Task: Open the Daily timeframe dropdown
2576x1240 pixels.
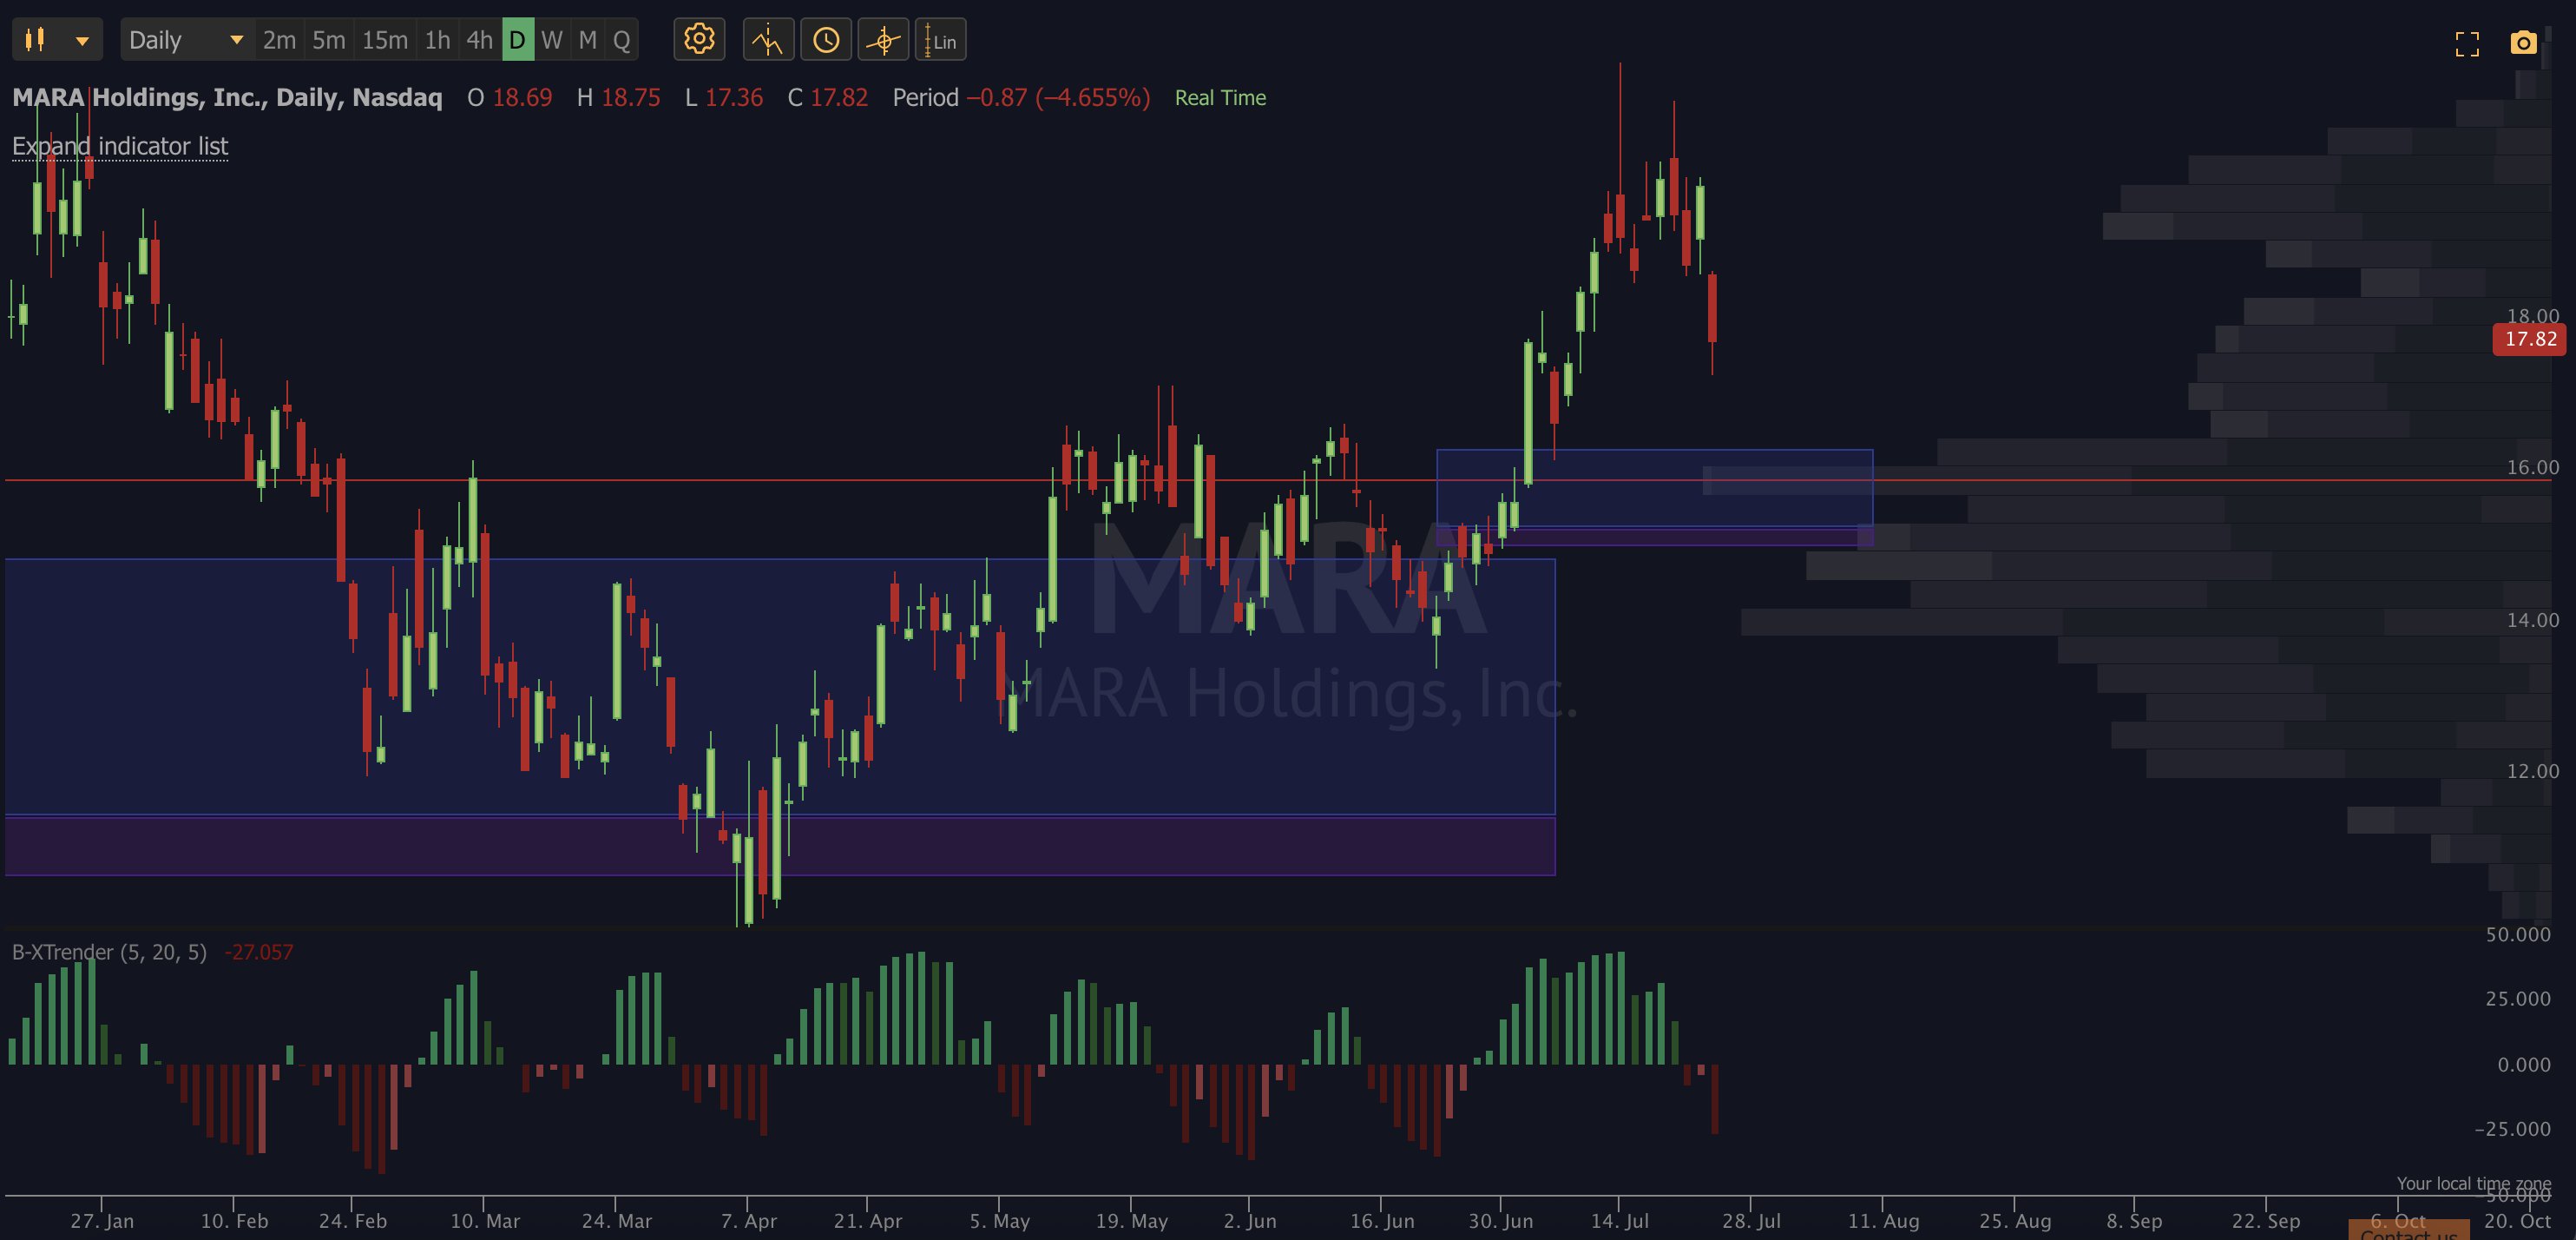Action: coord(187,40)
